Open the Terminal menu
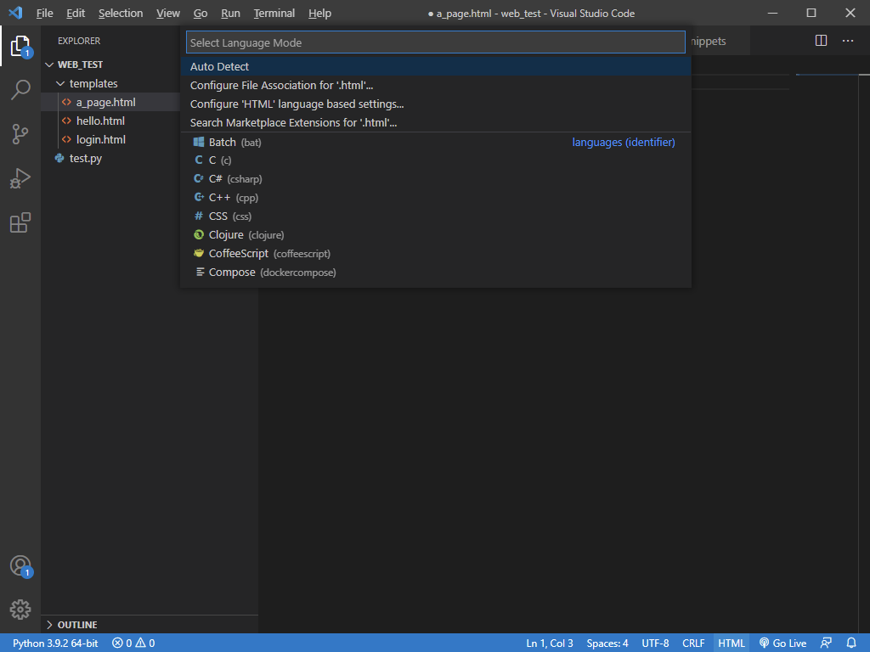Screen dimensions: 870x652 [x=274, y=14]
